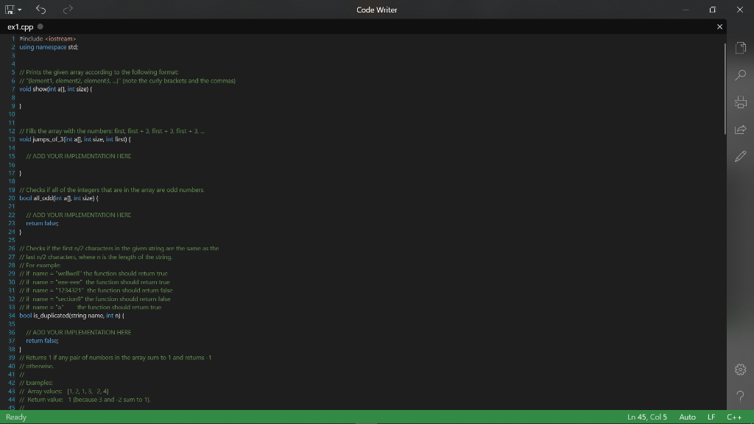Select the Edit pencil icon
The height and width of the screenshot is (424, 754).
pyautogui.click(x=741, y=156)
